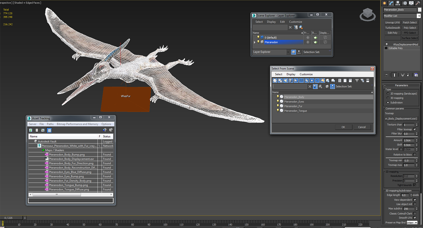The height and width of the screenshot is (228, 423).
Task: Open the Utilities hammer panel tab
Action: 418,3
